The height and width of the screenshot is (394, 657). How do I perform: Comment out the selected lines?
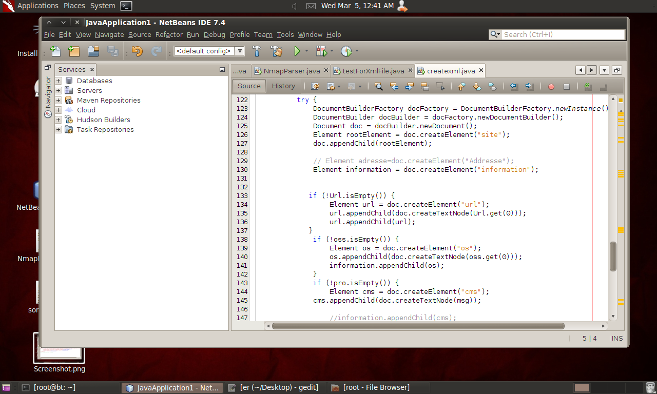pos(588,86)
